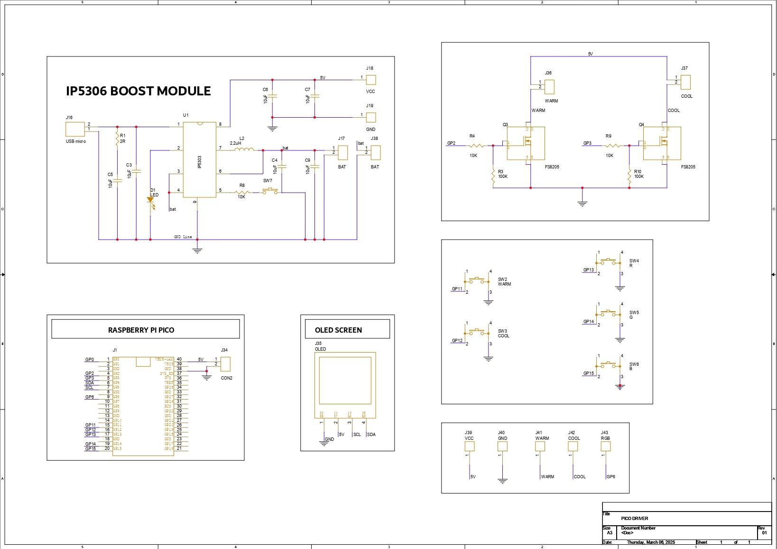The image size is (777, 549).
Task: Click the '<Doc>' document number field
Action: 627,533
